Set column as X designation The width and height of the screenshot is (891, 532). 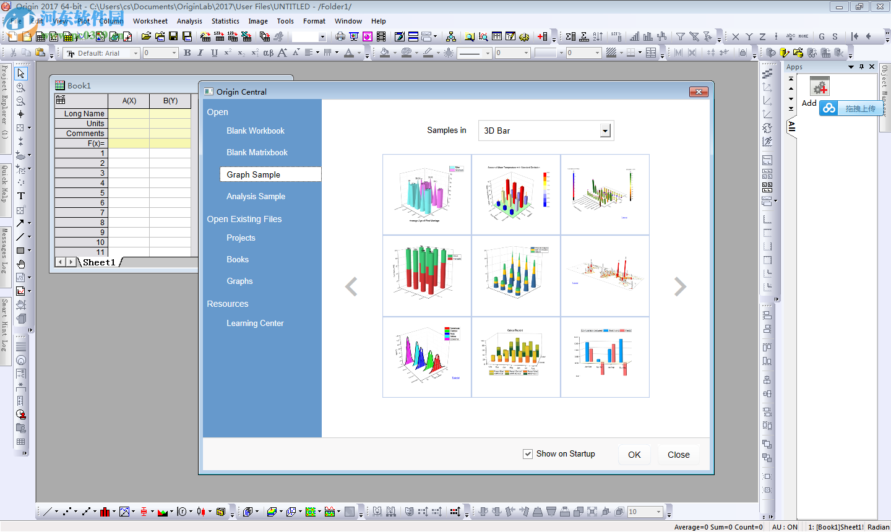(736, 36)
